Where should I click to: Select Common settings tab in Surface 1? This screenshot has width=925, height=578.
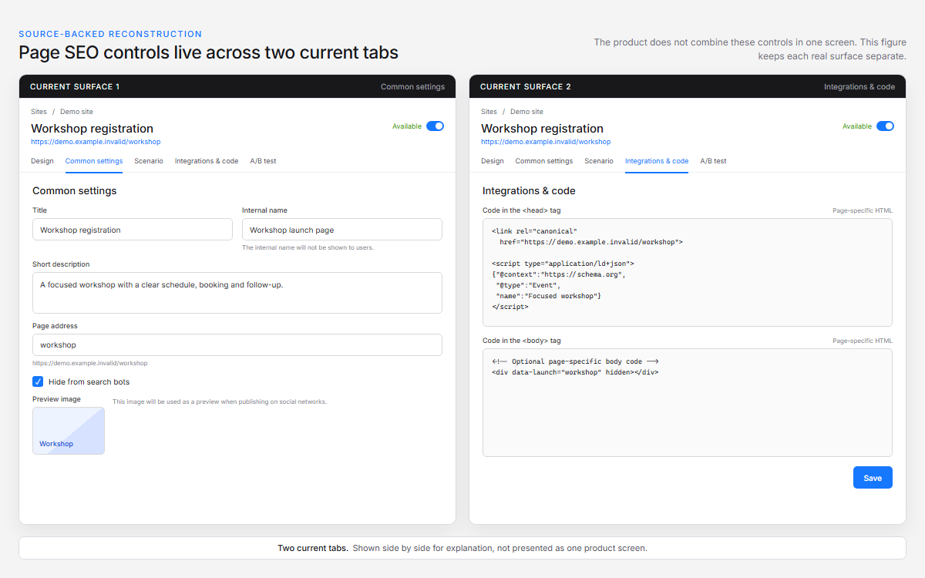pos(94,161)
